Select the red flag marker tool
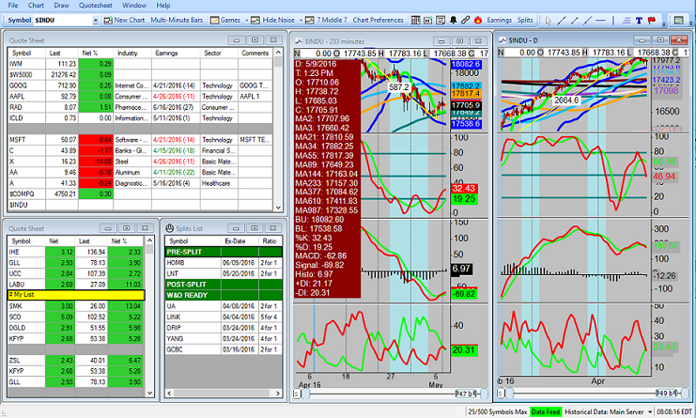 point(652,21)
